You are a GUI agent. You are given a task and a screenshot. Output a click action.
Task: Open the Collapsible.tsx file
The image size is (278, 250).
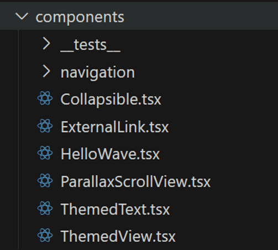111,100
